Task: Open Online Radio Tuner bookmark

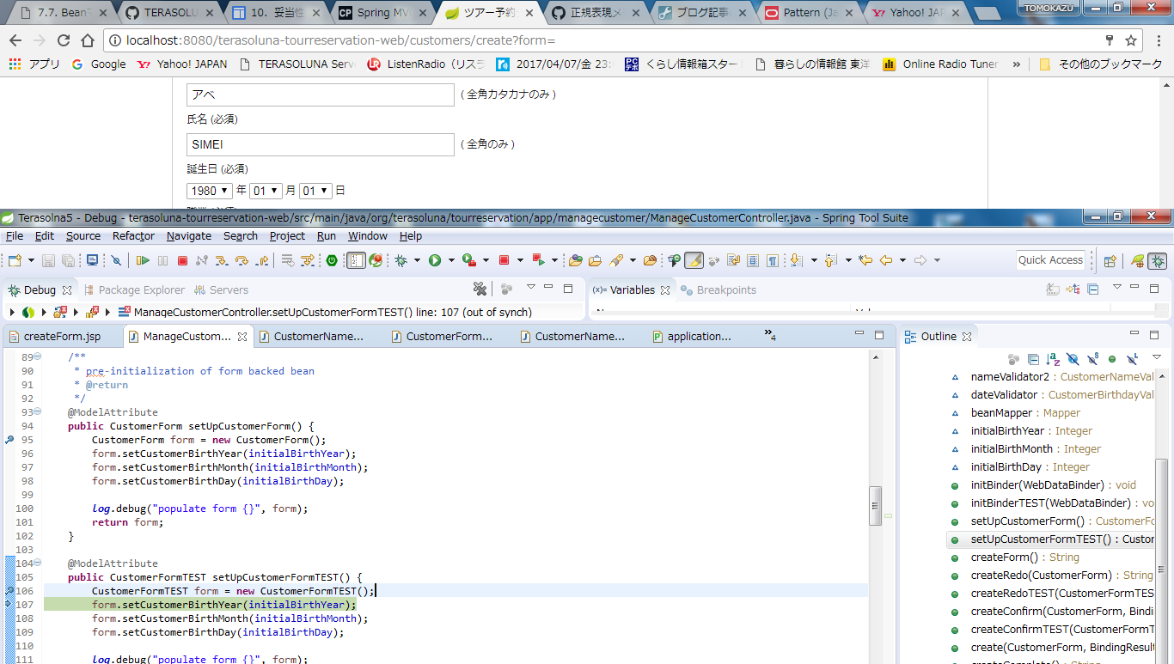Action: coord(940,64)
